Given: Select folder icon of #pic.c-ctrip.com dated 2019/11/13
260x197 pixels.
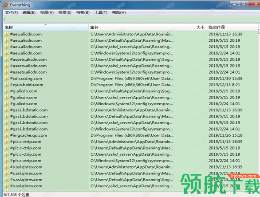Looking at the screenshot, I should 7,142.
